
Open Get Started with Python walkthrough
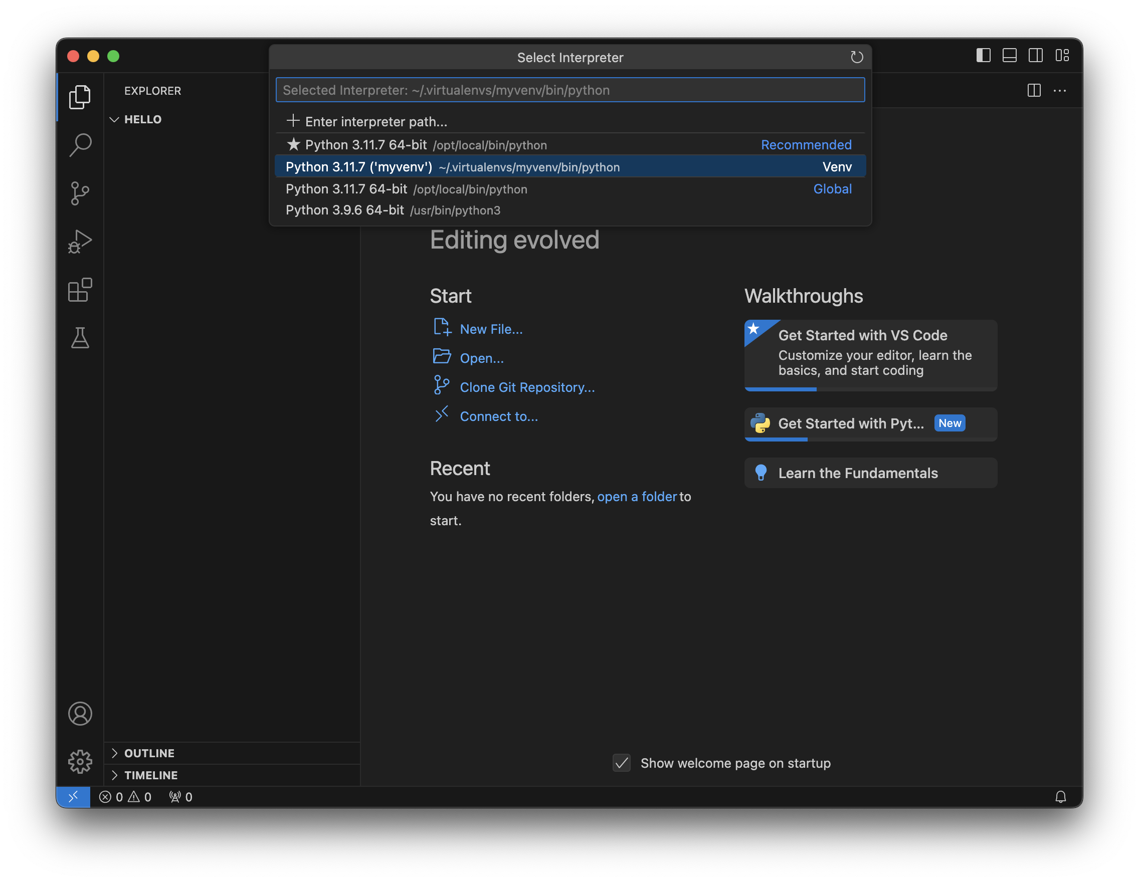point(870,424)
